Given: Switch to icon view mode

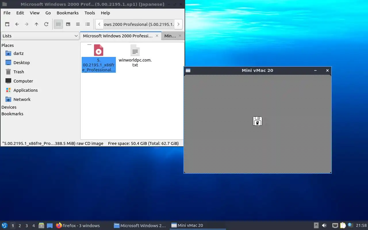Looking at the screenshot, I should (x=58, y=24).
